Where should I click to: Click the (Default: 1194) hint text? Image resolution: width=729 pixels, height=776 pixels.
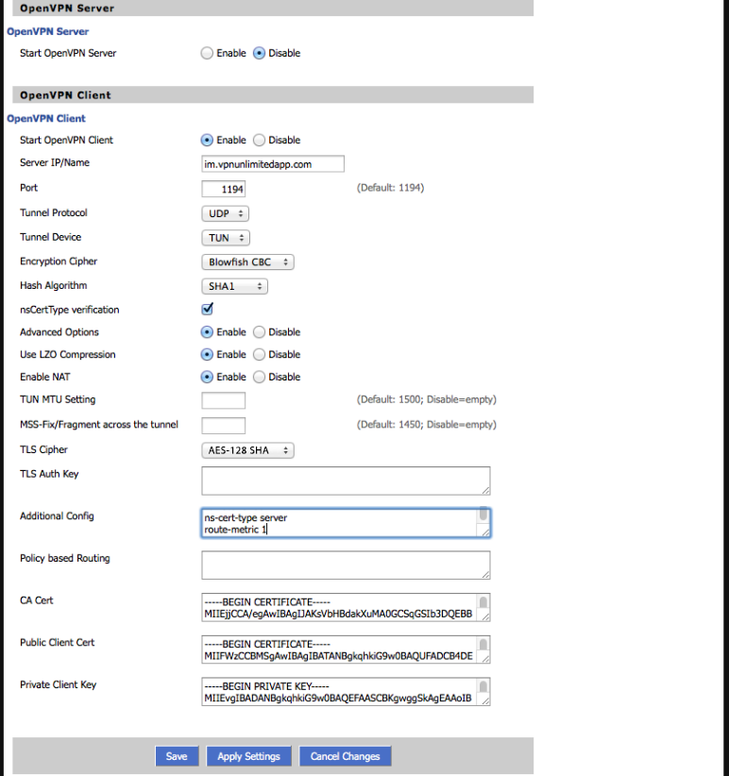point(391,188)
